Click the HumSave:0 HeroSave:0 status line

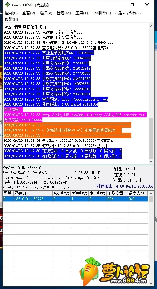click(22, 168)
